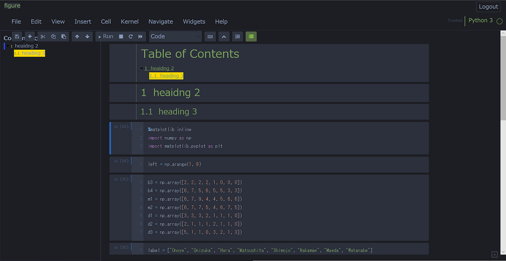Open the Kernel menu
506x261 pixels.
(130, 22)
